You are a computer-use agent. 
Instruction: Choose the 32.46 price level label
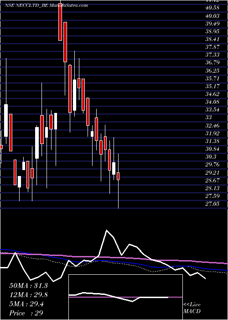[x=213, y=126]
